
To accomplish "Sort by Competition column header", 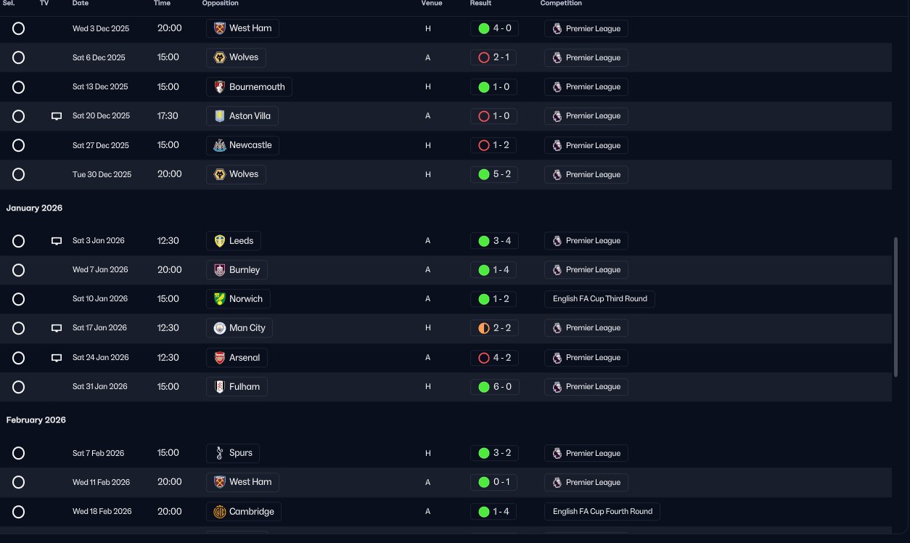I will [x=561, y=4].
